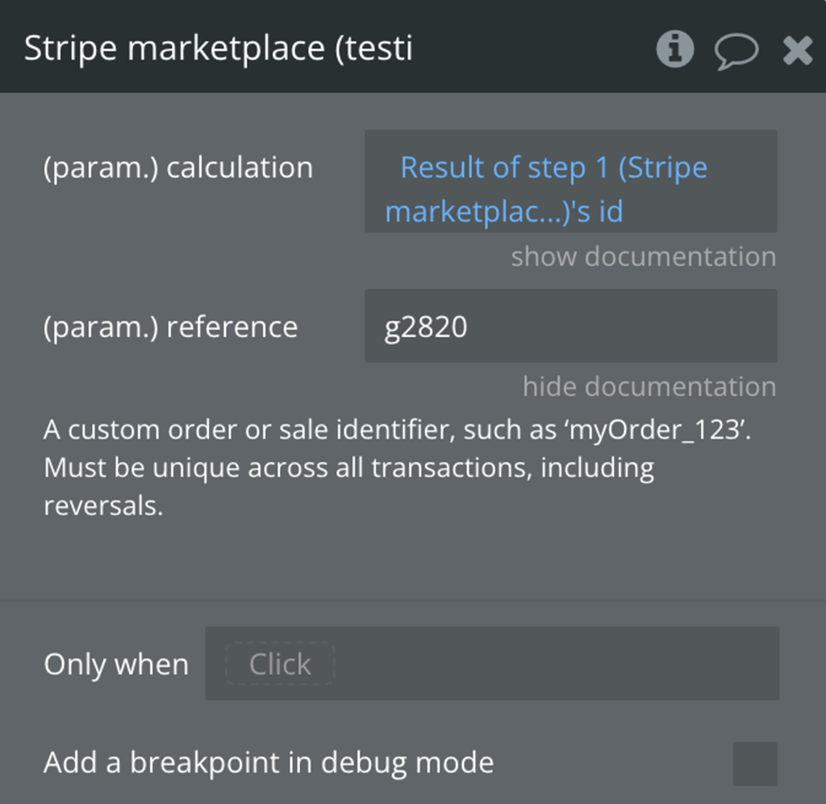The image size is (826, 804).
Task: Focus the reference field containing g2820
Action: point(570,326)
